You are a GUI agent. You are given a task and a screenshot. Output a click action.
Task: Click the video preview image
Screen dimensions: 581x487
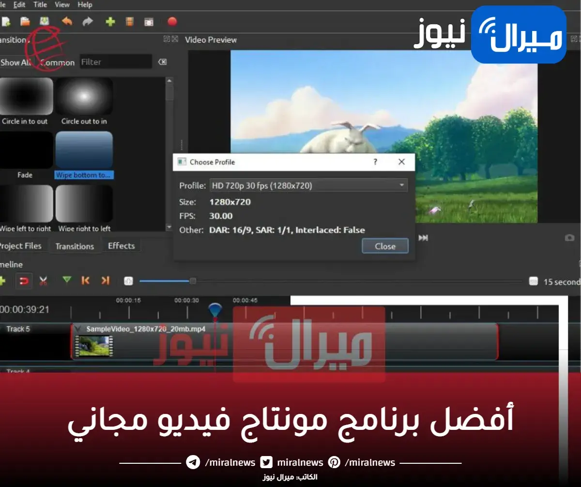click(384, 137)
